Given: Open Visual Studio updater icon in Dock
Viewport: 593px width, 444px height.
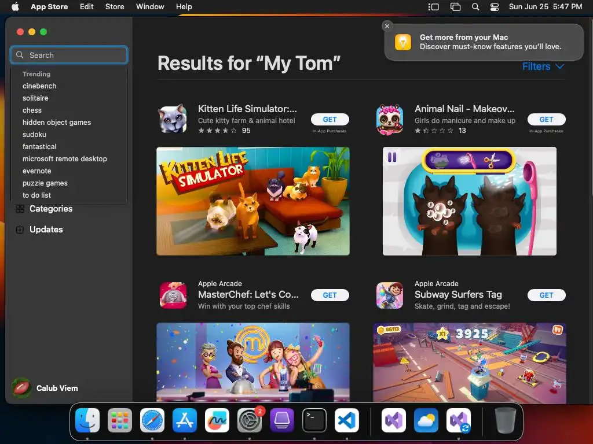Looking at the screenshot, I should point(459,420).
